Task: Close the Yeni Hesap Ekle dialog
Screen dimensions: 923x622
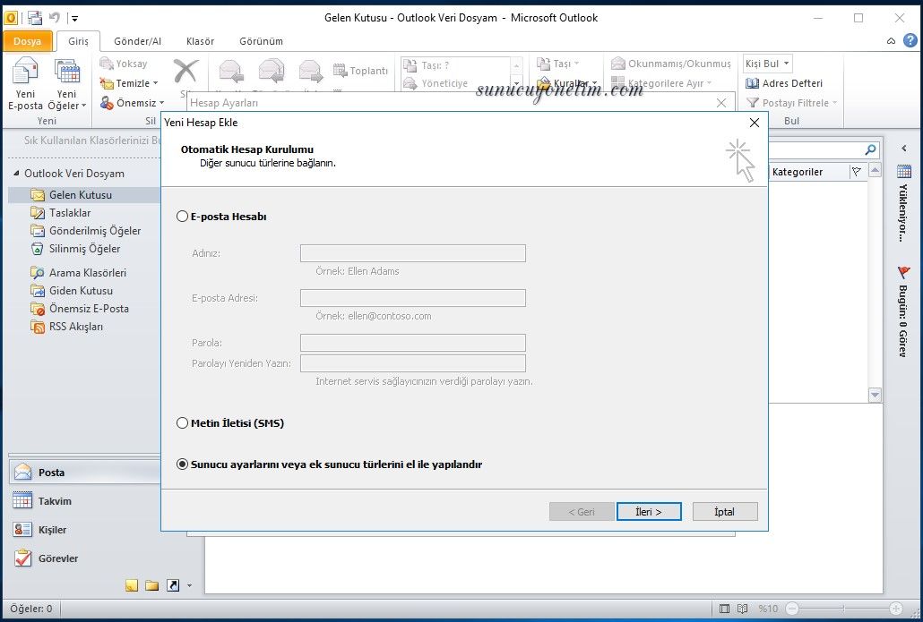Action: (754, 123)
